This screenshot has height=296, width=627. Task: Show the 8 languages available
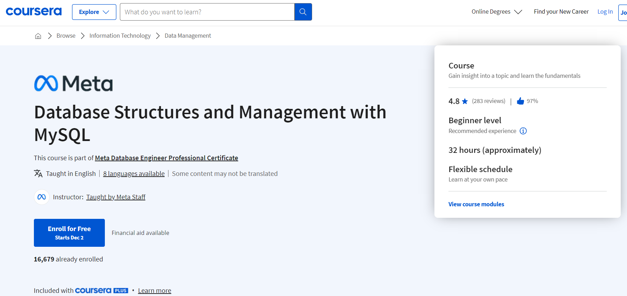(x=134, y=173)
